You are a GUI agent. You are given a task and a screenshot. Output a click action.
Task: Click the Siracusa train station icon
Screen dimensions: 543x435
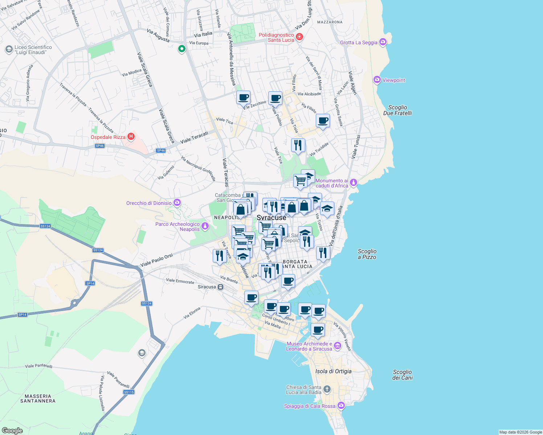[220, 286]
